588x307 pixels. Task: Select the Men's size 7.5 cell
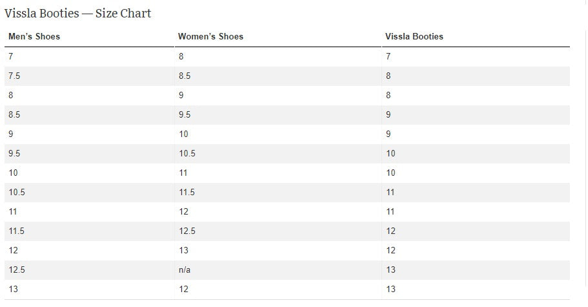[14, 76]
